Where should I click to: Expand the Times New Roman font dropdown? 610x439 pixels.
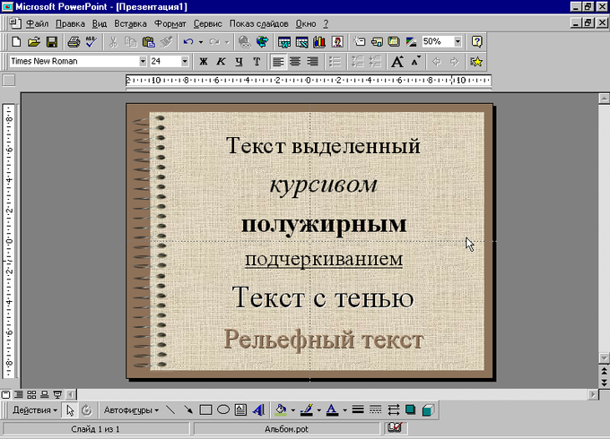143,62
